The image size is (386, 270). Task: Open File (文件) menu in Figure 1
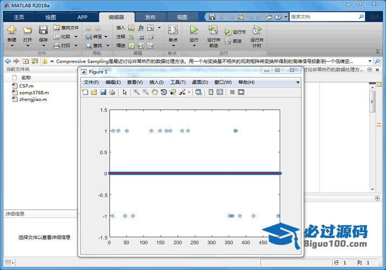coord(91,82)
